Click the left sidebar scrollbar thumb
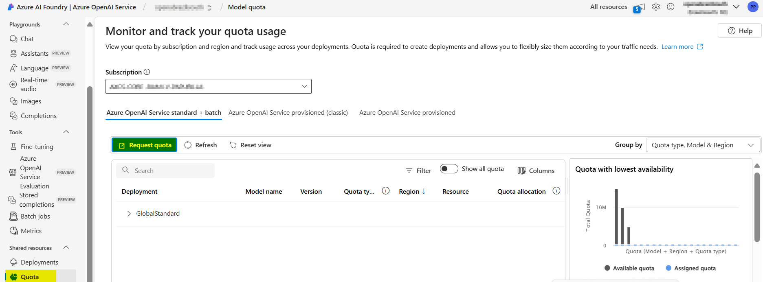The image size is (763, 282). tap(90, 183)
